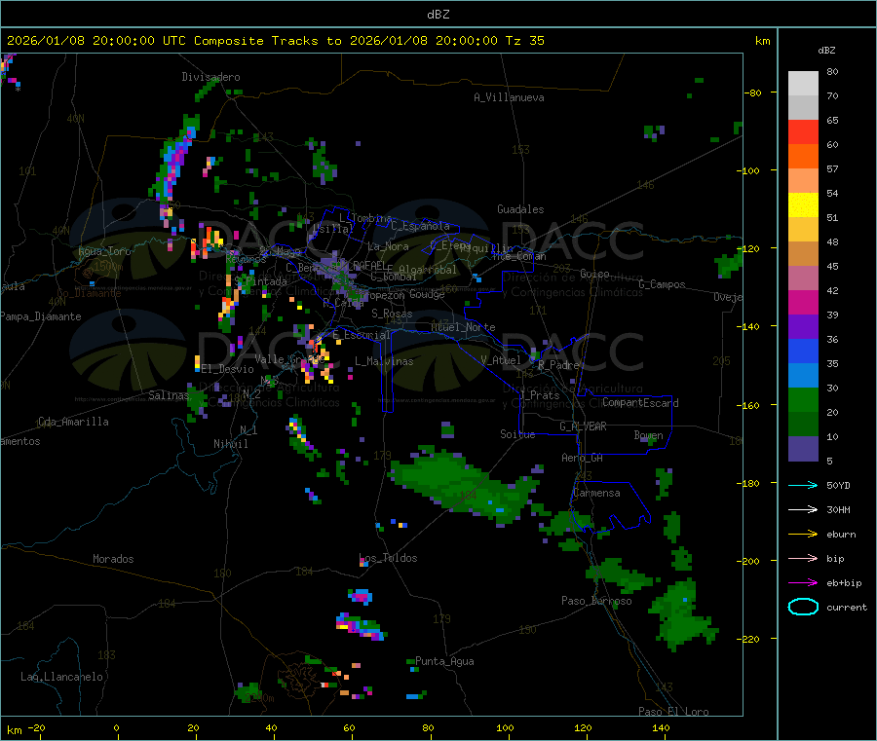The height and width of the screenshot is (741, 877).
Task: Click the green echo east of Paso_Barroso
Action: click(682, 614)
